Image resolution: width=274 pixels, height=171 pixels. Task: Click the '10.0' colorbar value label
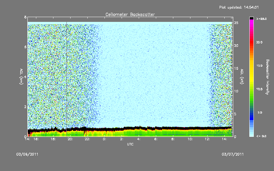tap(259, 89)
